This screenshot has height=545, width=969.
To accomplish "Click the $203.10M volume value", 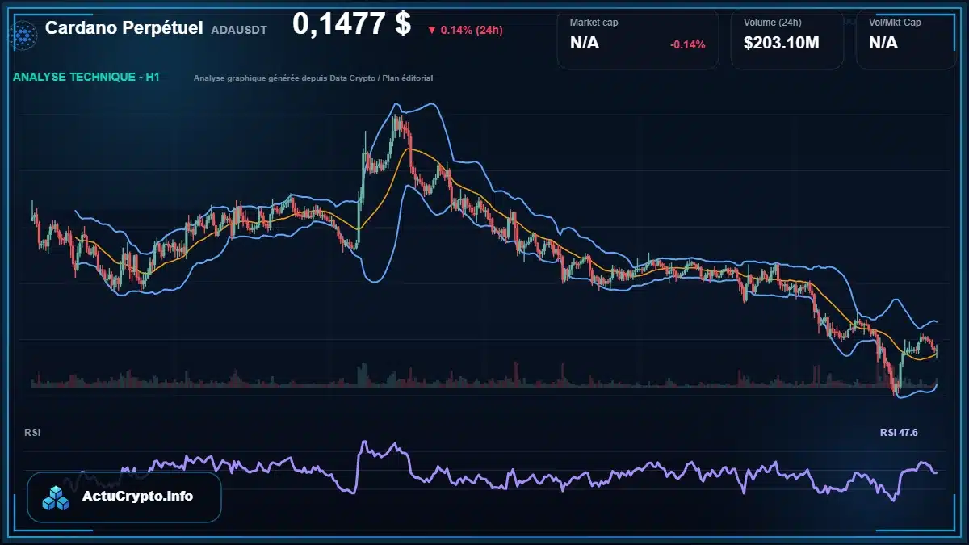I will click(x=782, y=44).
